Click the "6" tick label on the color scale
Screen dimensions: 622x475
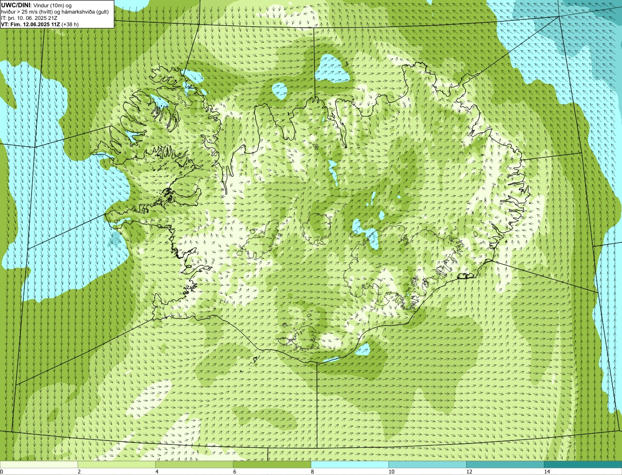(235, 472)
